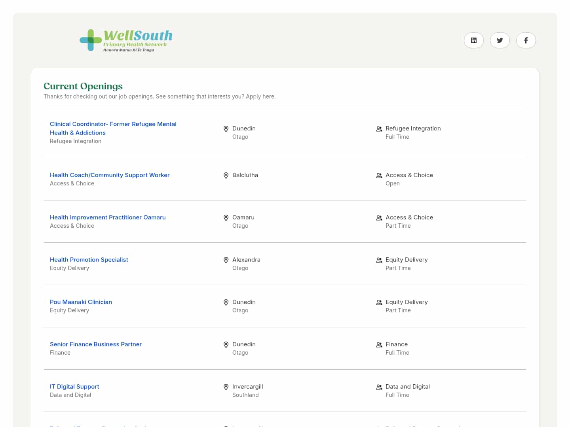Open the Facebook page icon

click(x=526, y=40)
